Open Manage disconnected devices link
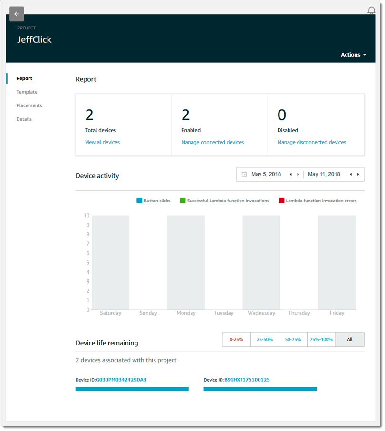This screenshot has height=431, width=385. point(311,142)
